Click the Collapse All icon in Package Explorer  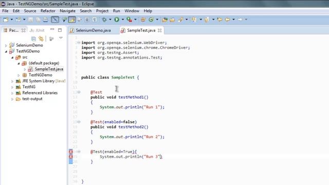pyautogui.click(x=33, y=39)
